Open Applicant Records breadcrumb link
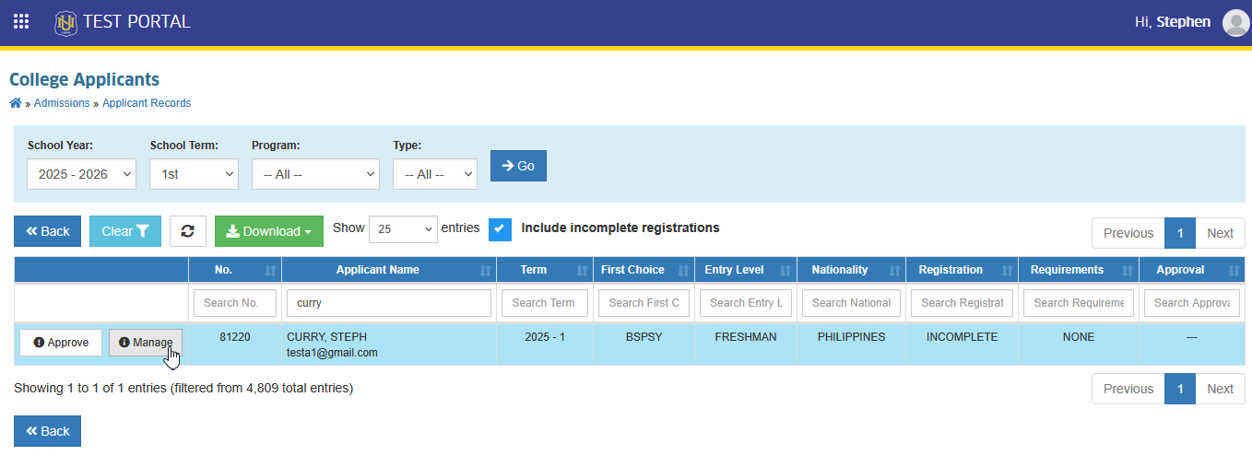 click(x=147, y=103)
